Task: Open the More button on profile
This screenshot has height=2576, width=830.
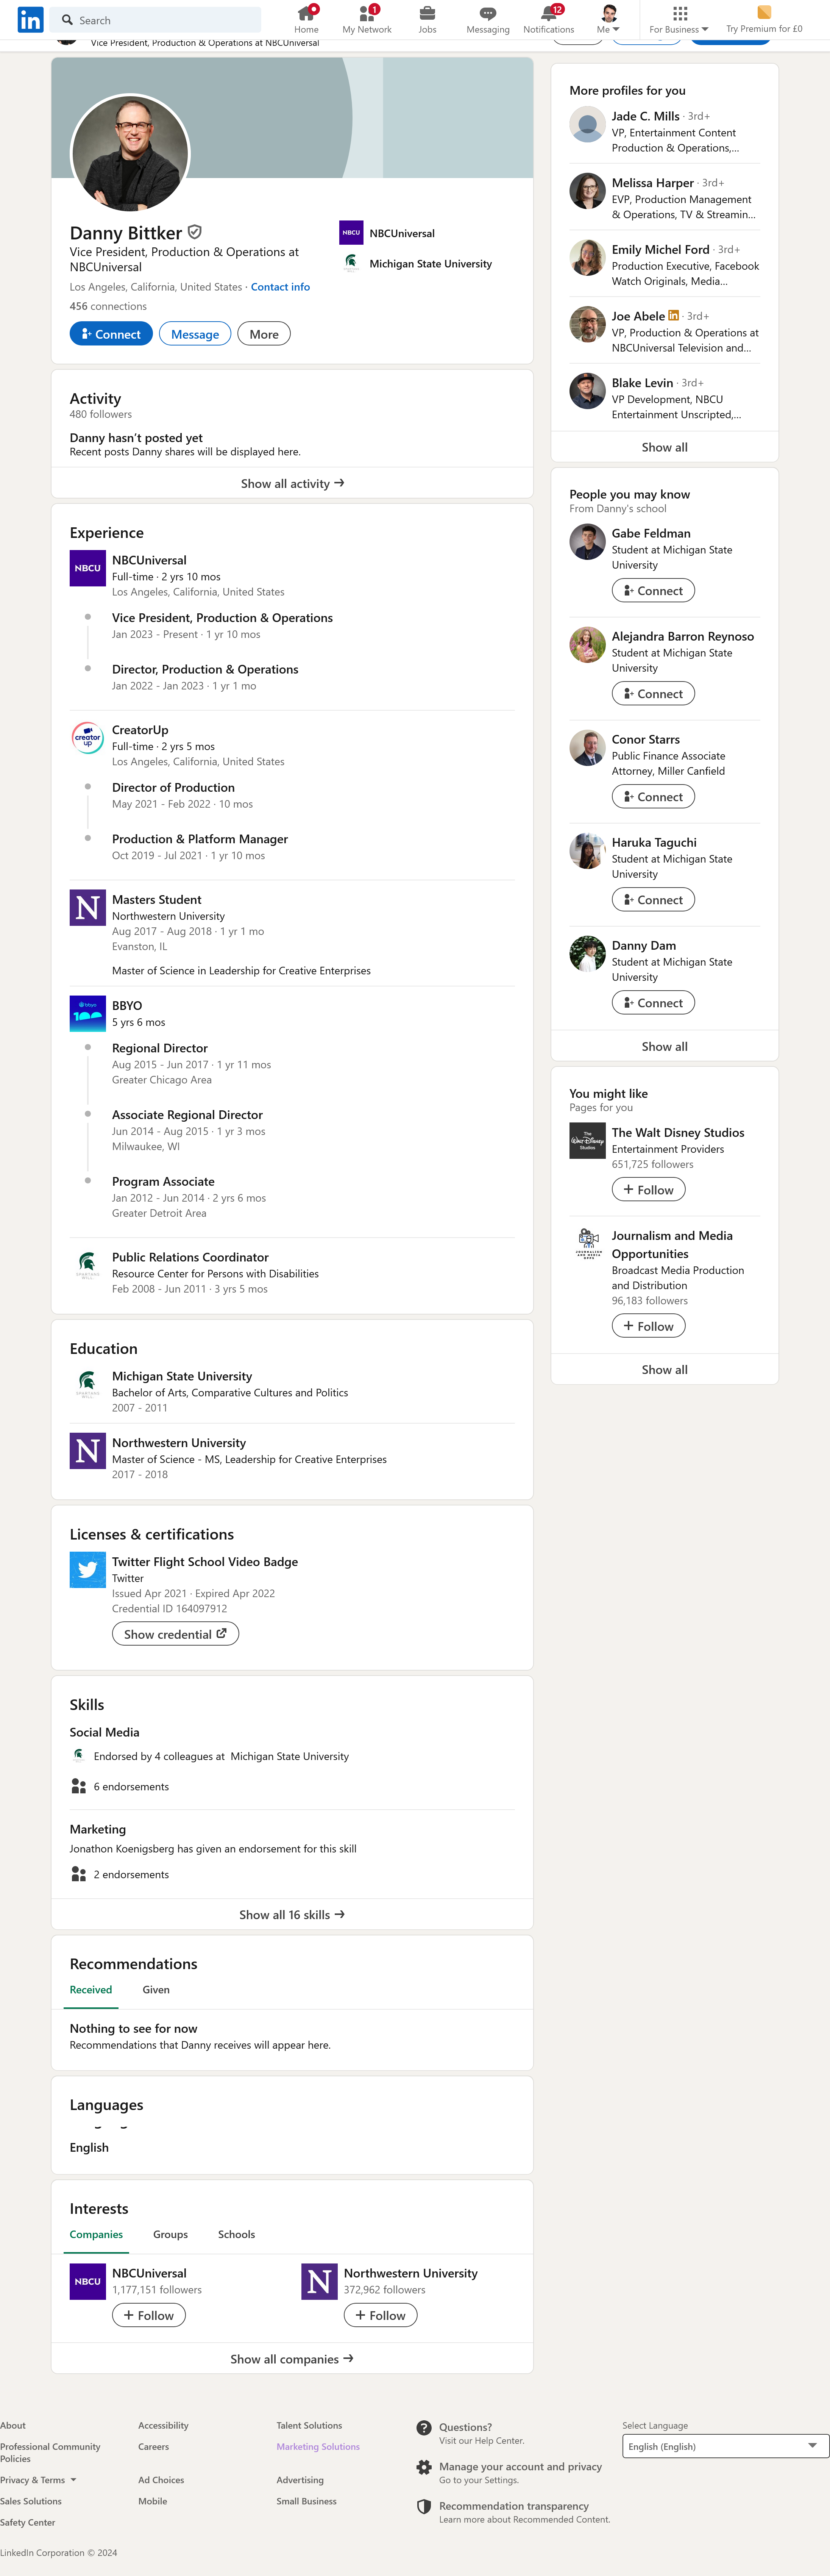Action: [264, 334]
